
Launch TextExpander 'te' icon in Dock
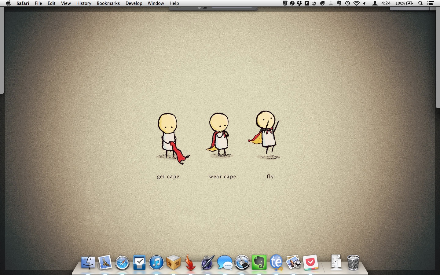pos(276,262)
